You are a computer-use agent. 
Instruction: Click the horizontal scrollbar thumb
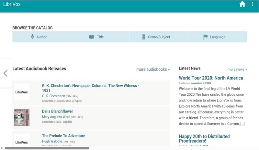coord(47,148)
